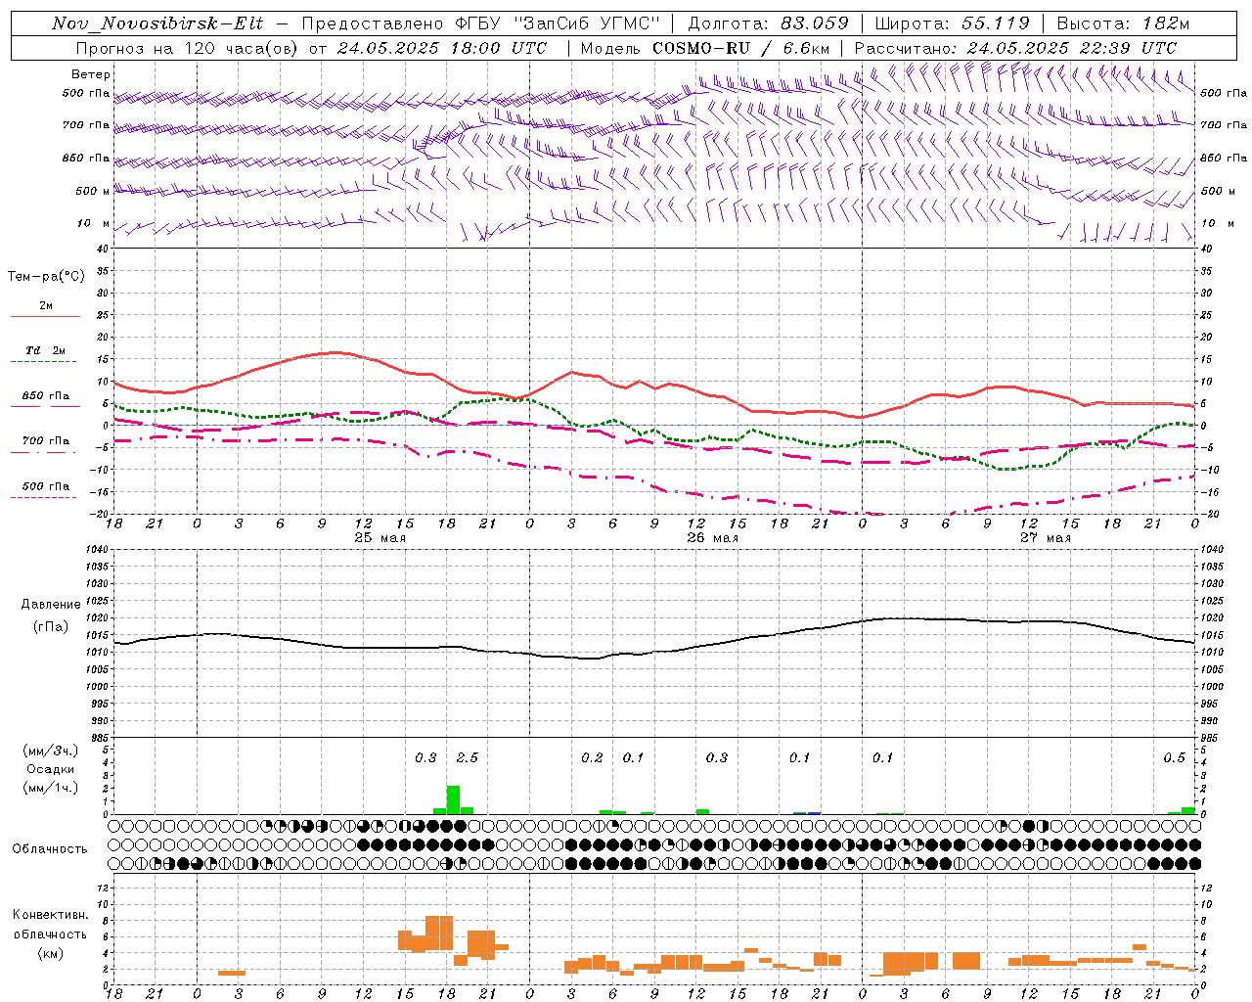This screenshot has height=1002, width=1252.
Task: Click the 27 мая date label
Action: pos(1045,538)
